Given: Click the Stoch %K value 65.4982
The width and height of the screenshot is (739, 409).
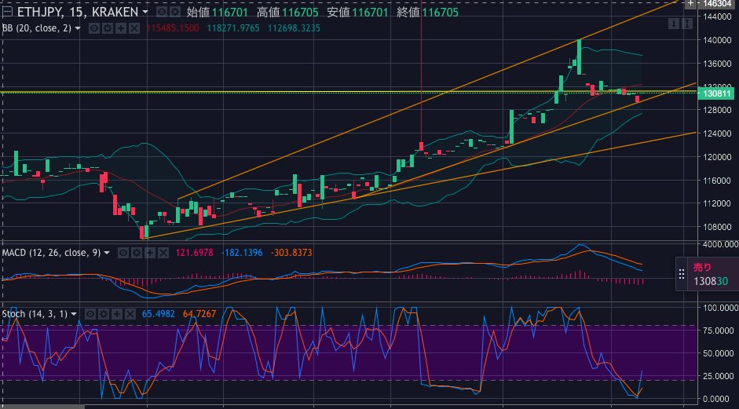Looking at the screenshot, I should (159, 314).
